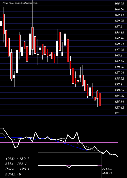Click inside the MACD histogram box
Viewport: 127px width, 178px height.
pyautogui.click(x=70, y=165)
